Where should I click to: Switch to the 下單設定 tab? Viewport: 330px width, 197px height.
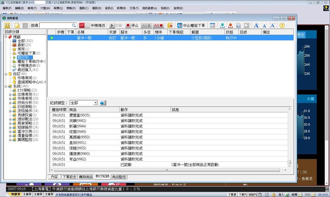[71, 177]
